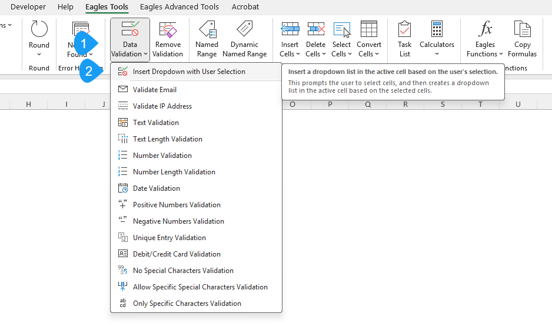Open the Select Cells dropdown
The image size is (552, 327).
341,39
